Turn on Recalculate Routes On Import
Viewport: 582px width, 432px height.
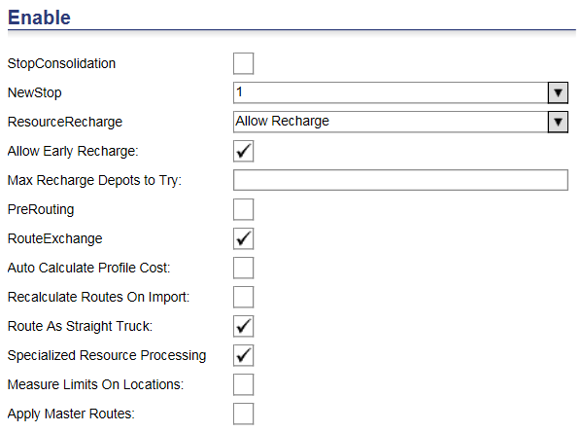point(244,297)
